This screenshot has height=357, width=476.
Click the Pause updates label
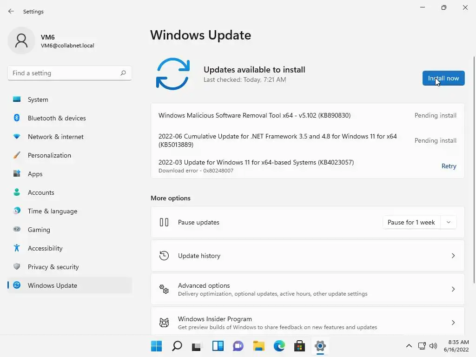[198, 222]
